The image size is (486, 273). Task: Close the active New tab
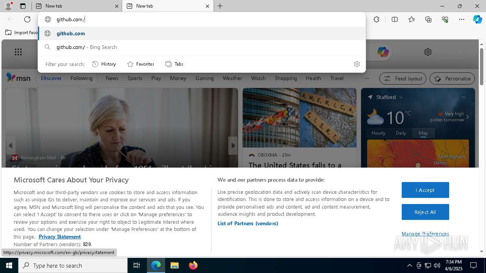207,6
